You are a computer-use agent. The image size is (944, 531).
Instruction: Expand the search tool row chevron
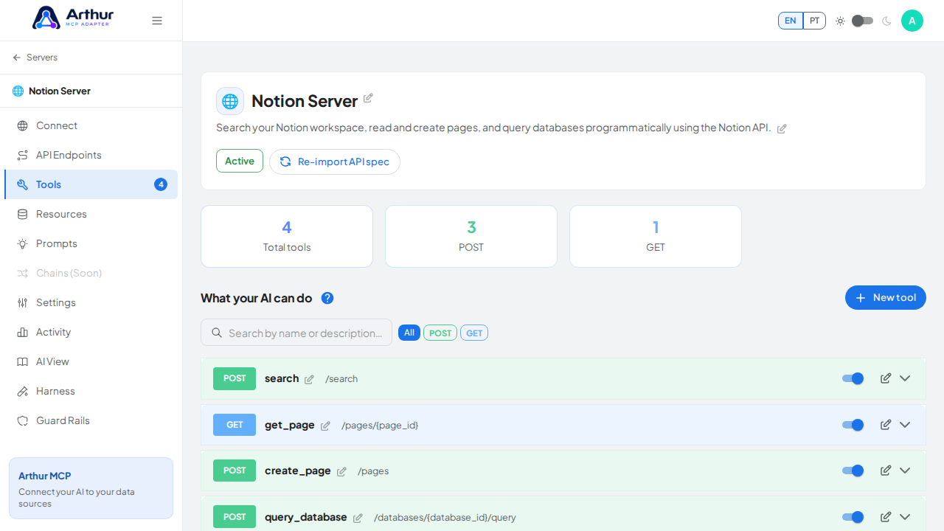click(905, 378)
